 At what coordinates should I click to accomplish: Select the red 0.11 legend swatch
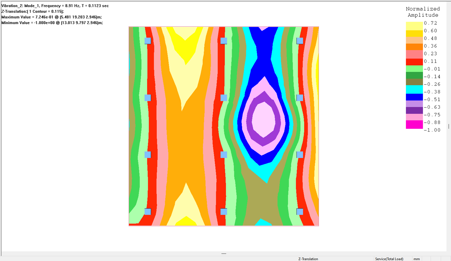(x=414, y=62)
